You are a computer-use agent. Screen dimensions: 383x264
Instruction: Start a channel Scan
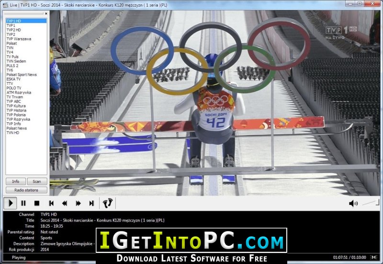(x=37, y=181)
